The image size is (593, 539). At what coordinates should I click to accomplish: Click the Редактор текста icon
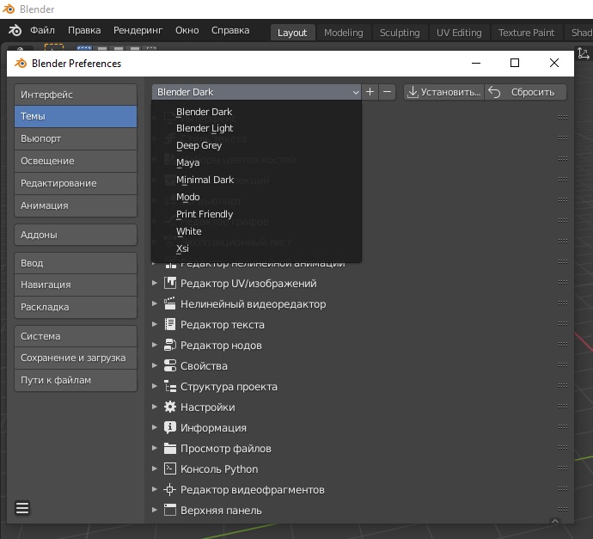pos(170,325)
